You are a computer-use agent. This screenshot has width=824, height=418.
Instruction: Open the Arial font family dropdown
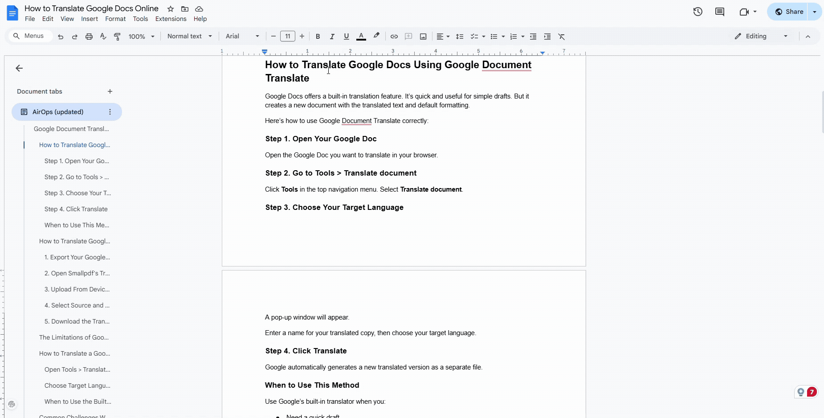coord(242,36)
